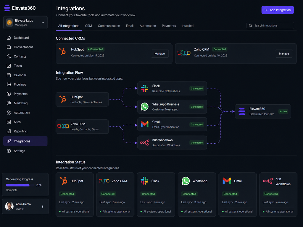Switch to the Automation tab
The image size is (303, 227).
pos(148,26)
